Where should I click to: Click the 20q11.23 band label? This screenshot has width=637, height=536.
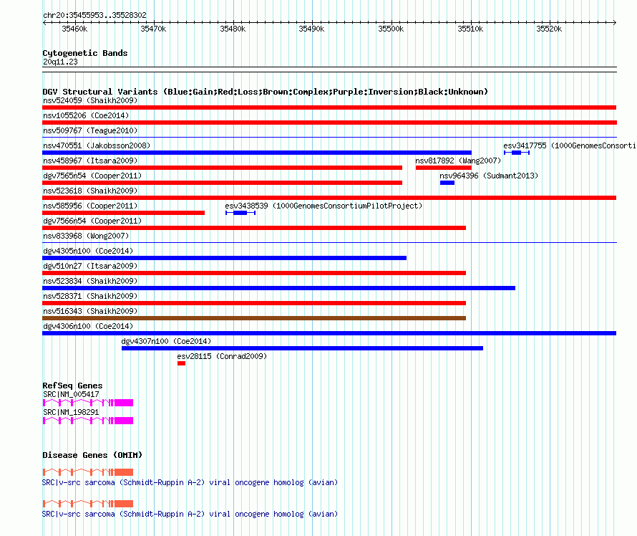coord(60,62)
